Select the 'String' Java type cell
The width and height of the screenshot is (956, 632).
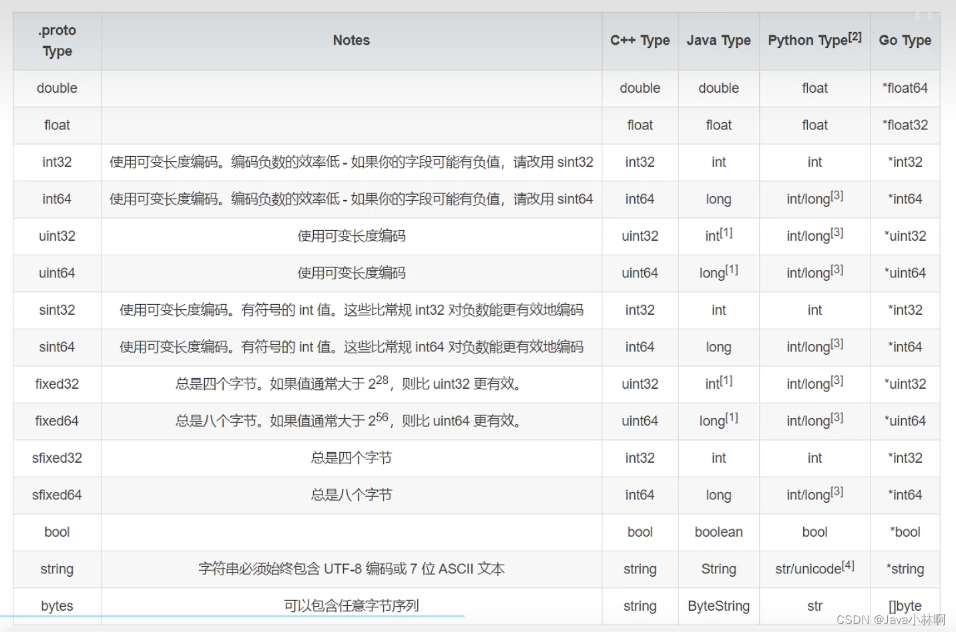point(718,569)
